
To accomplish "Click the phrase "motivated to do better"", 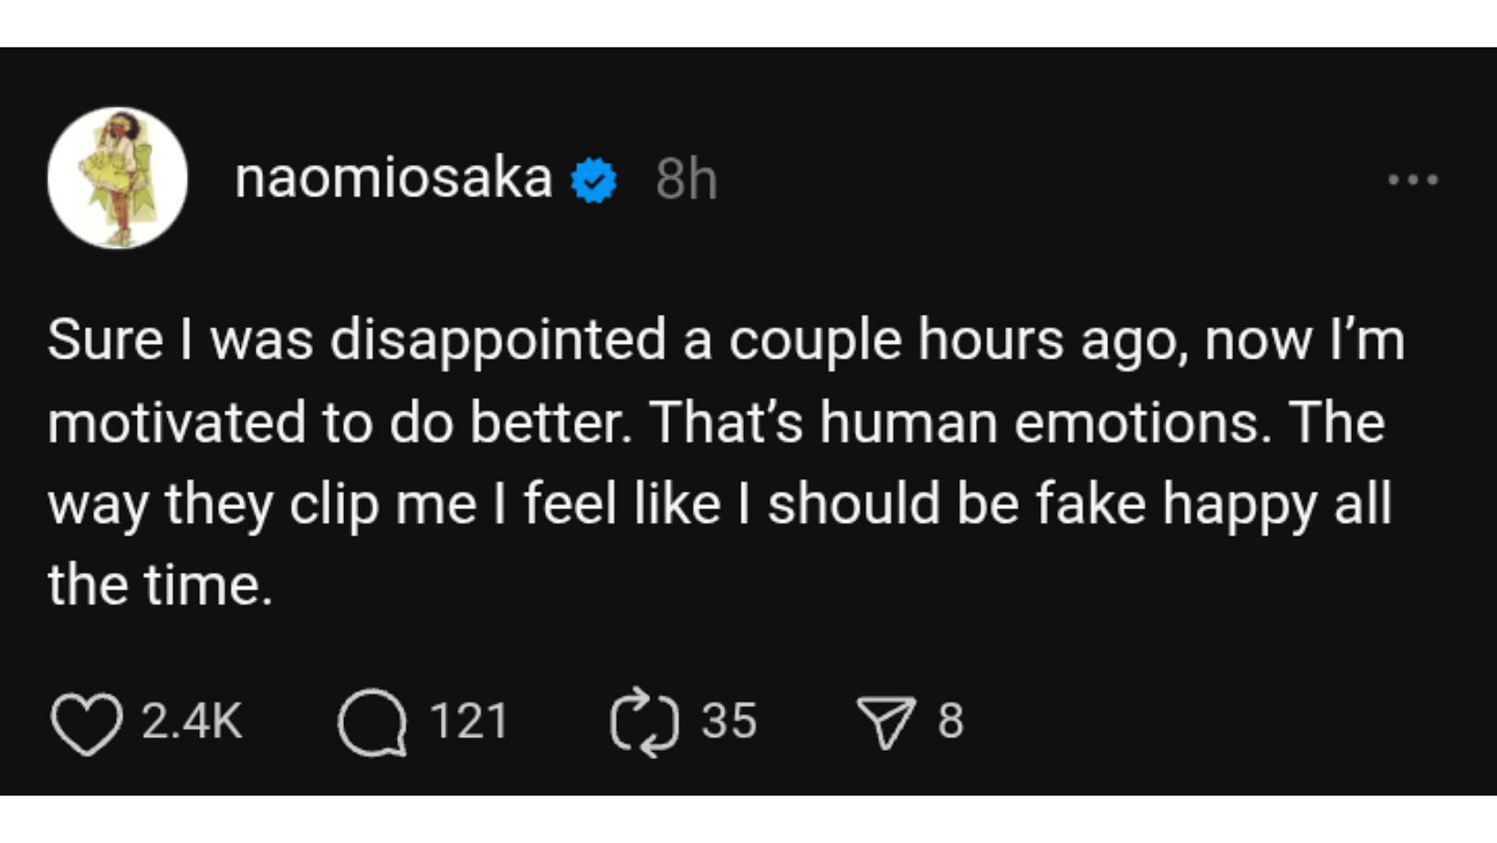I will pyautogui.click(x=338, y=422).
